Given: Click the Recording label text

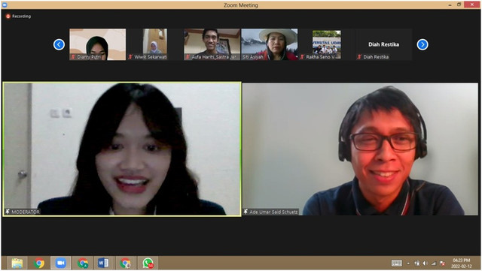Looking at the screenshot, I should click(22, 17).
